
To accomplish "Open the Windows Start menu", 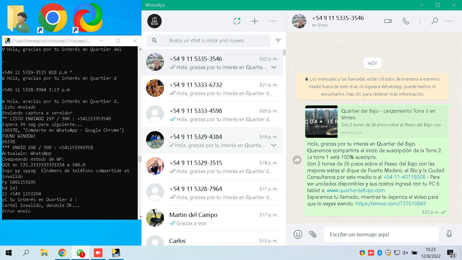I will click(x=9, y=253).
